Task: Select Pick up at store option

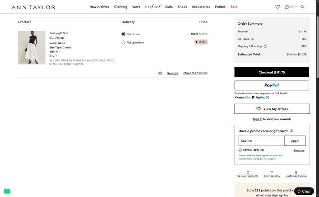Action: coord(123,43)
